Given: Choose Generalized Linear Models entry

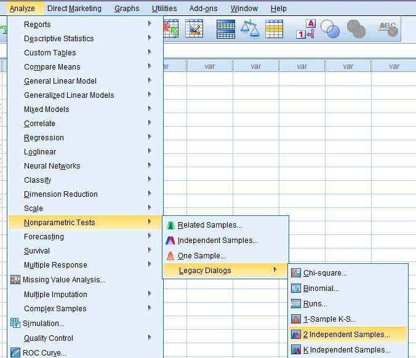Looking at the screenshot, I should (86, 95).
